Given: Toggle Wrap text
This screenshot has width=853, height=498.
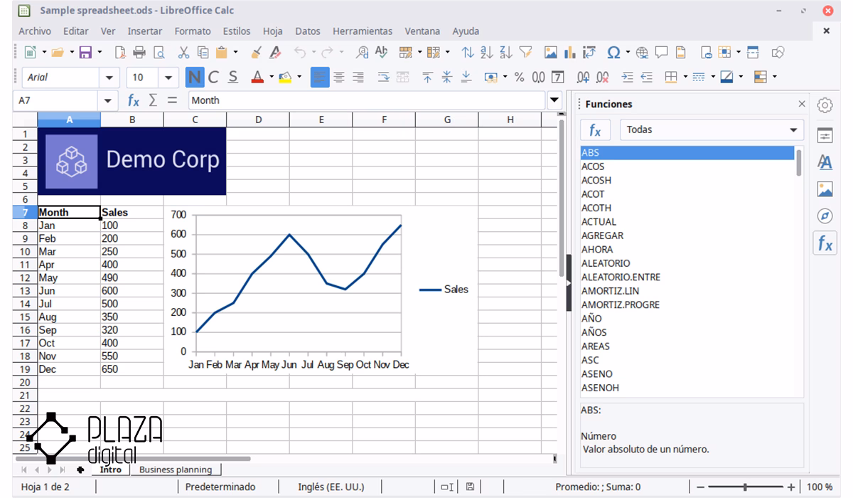Looking at the screenshot, I should click(x=383, y=77).
